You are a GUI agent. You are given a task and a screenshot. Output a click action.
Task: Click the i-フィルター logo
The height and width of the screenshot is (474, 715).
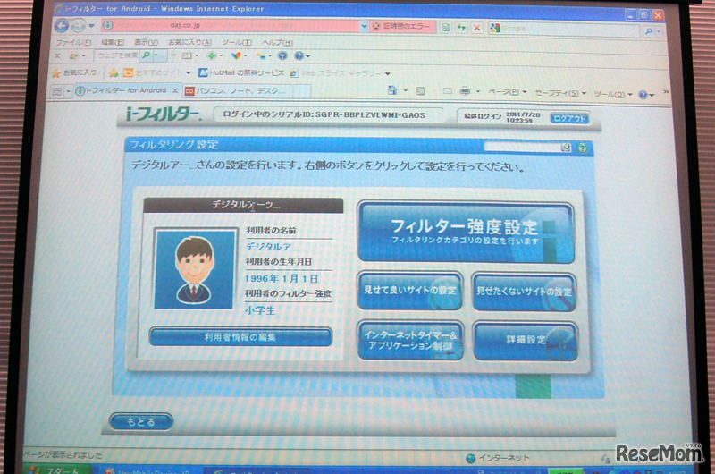click(163, 114)
